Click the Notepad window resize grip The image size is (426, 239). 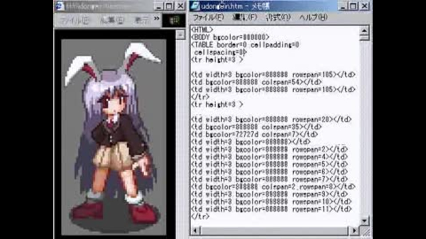point(366,231)
